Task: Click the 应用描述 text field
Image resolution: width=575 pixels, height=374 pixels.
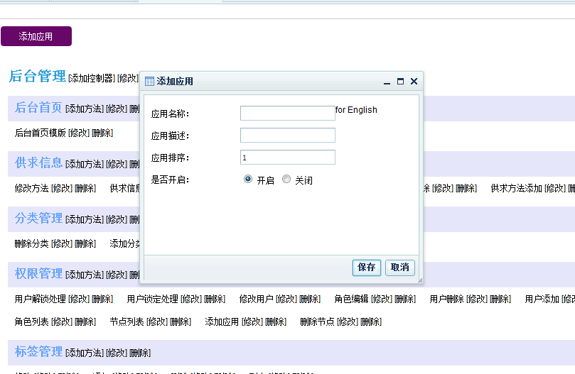Action: tap(287, 136)
